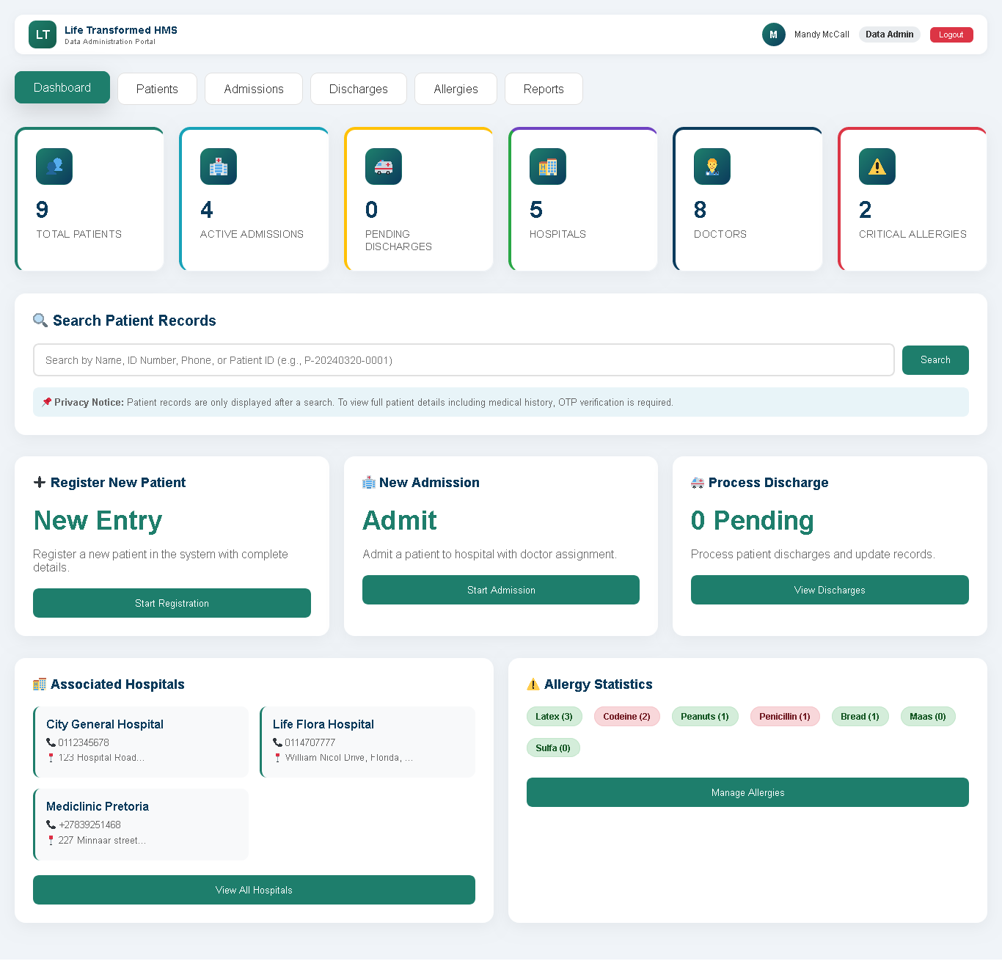The height and width of the screenshot is (961, 1002).
Task: Click phone number +27839251468
Action: tap(89, 825)
